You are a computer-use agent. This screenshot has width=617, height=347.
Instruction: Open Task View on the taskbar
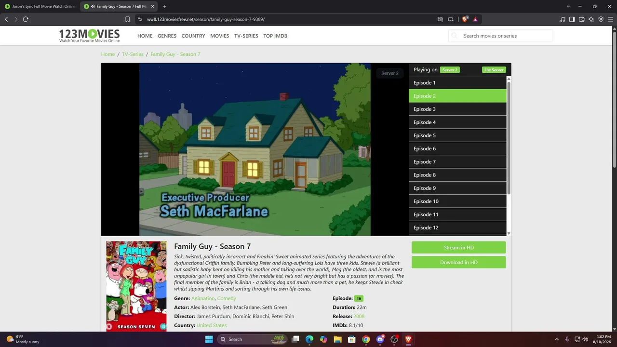(295, 339)
